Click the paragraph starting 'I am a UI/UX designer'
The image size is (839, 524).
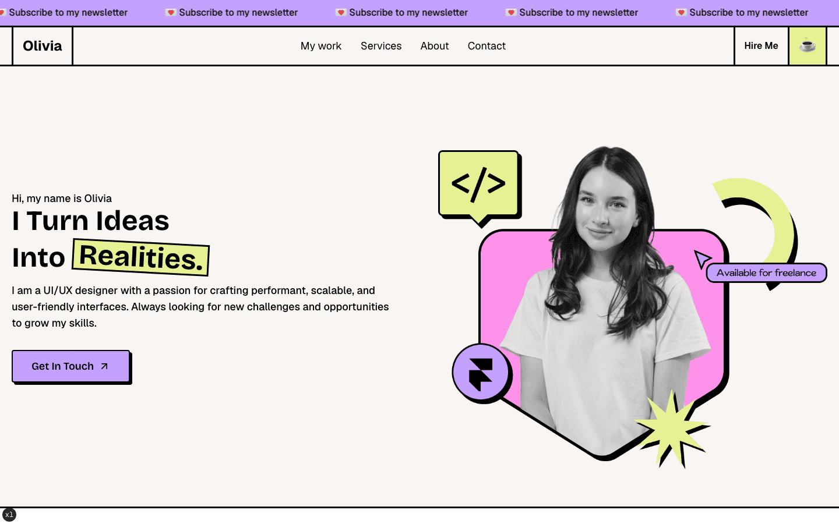point(200,307)
